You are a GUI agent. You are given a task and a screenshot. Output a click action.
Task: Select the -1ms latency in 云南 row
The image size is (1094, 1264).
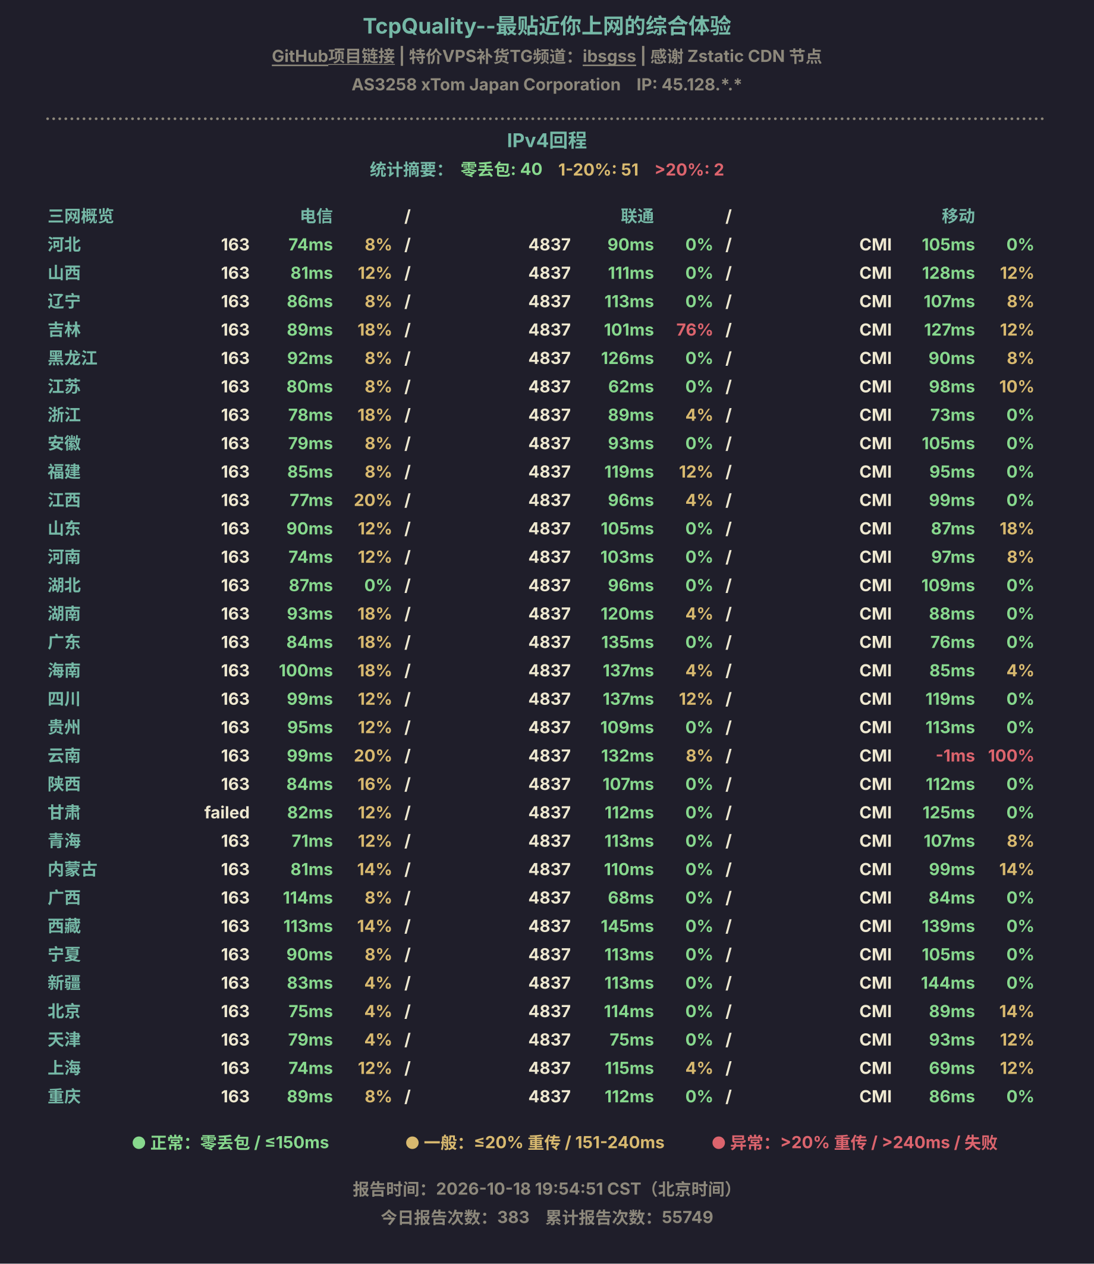tap(955, 755)
